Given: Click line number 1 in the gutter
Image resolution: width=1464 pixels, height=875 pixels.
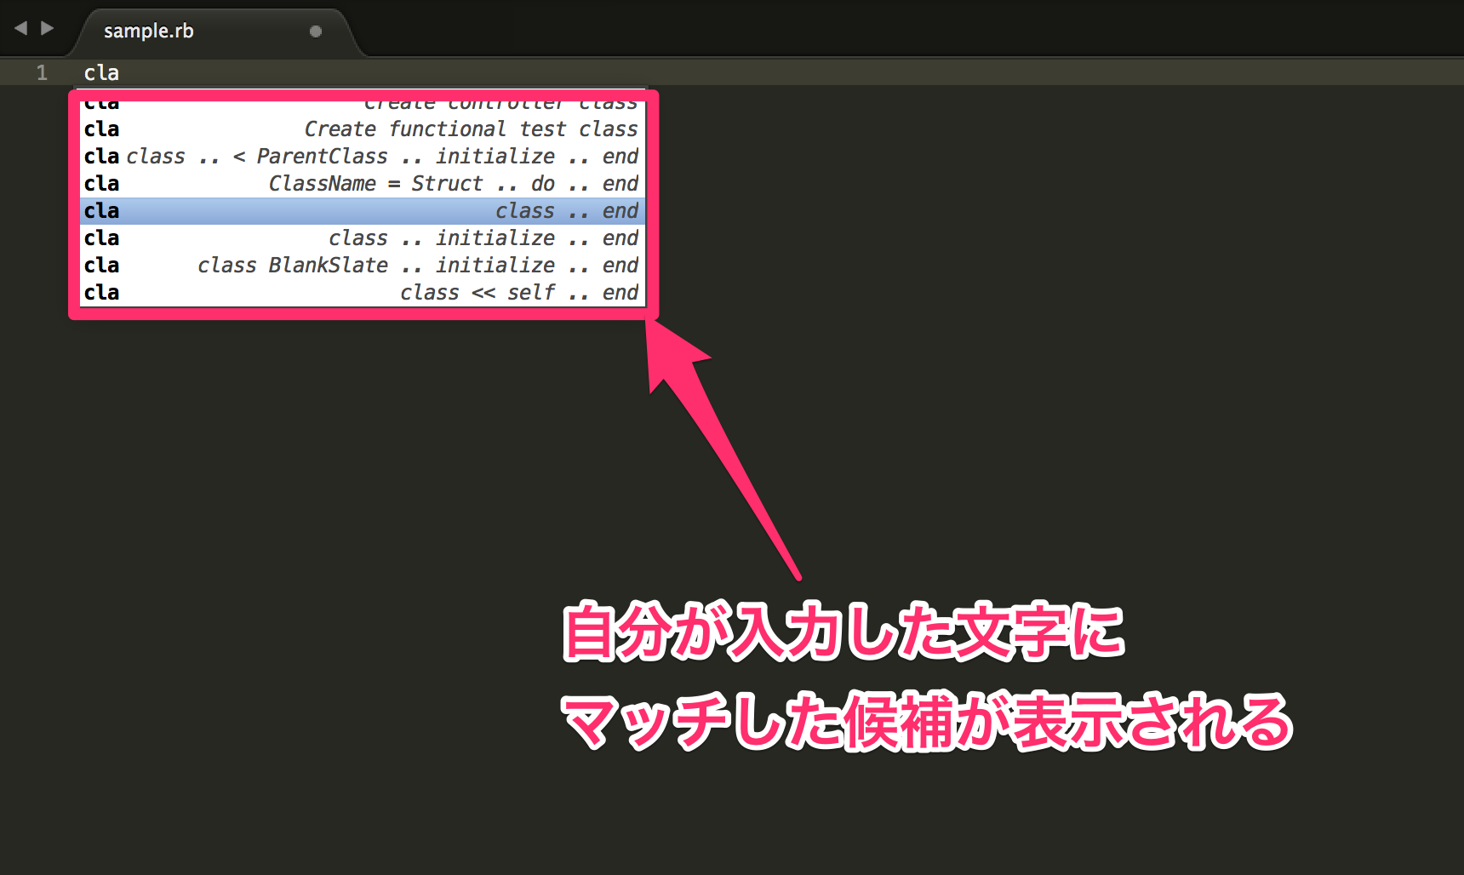Looking at the screenshot, I should pyautogui.click(x=41, y=72).
